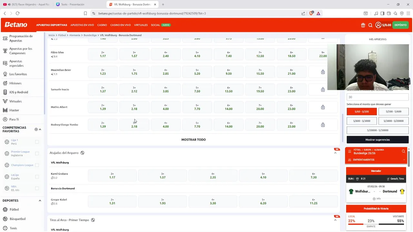413x232 pixels.
Task: Click the Programación de Apuestas sidebar icon
Action: pyautogui.click(x=5, y=38)
